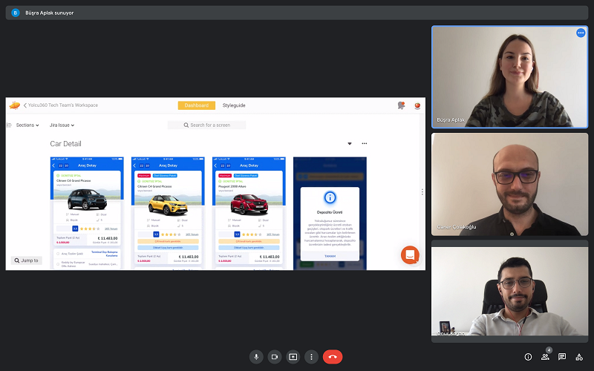The height and width of the screenshot is (371, 594).
Task: Click the present screen button
Action: tap(293, 357)
